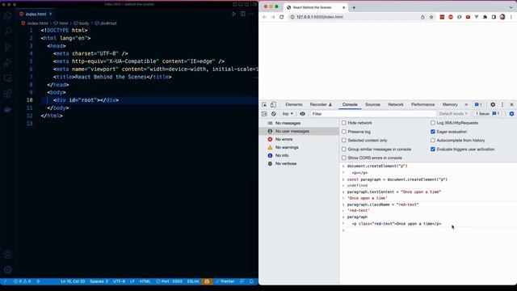Open the Chrome side panel icon
The width and height of the screenshot is (517, 291).
point(494,17)
